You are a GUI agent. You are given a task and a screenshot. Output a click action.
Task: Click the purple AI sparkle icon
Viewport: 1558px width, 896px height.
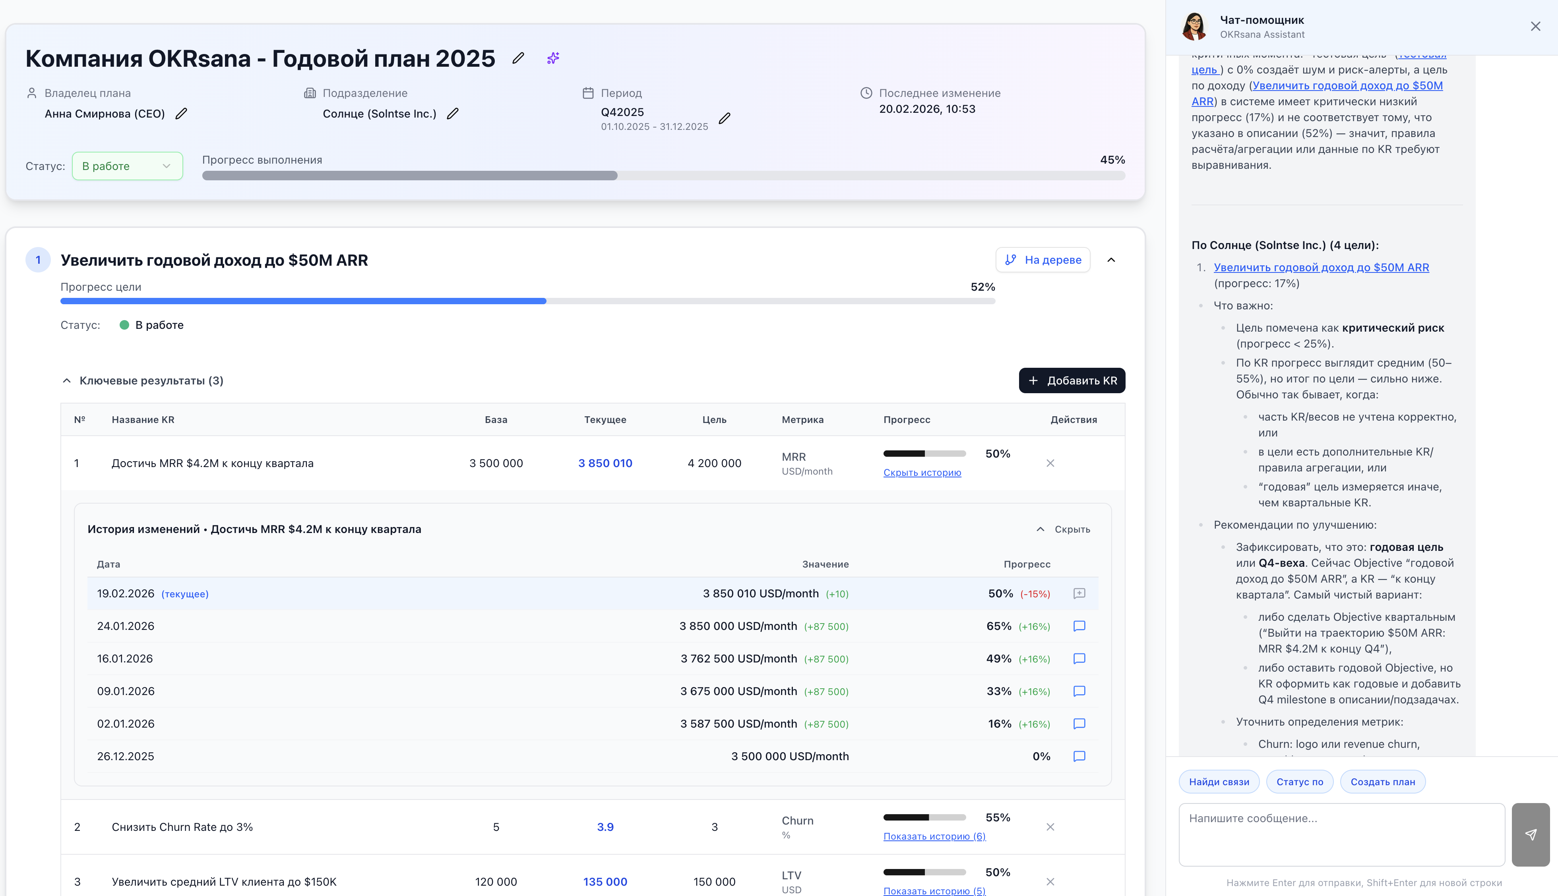point(553,58)
